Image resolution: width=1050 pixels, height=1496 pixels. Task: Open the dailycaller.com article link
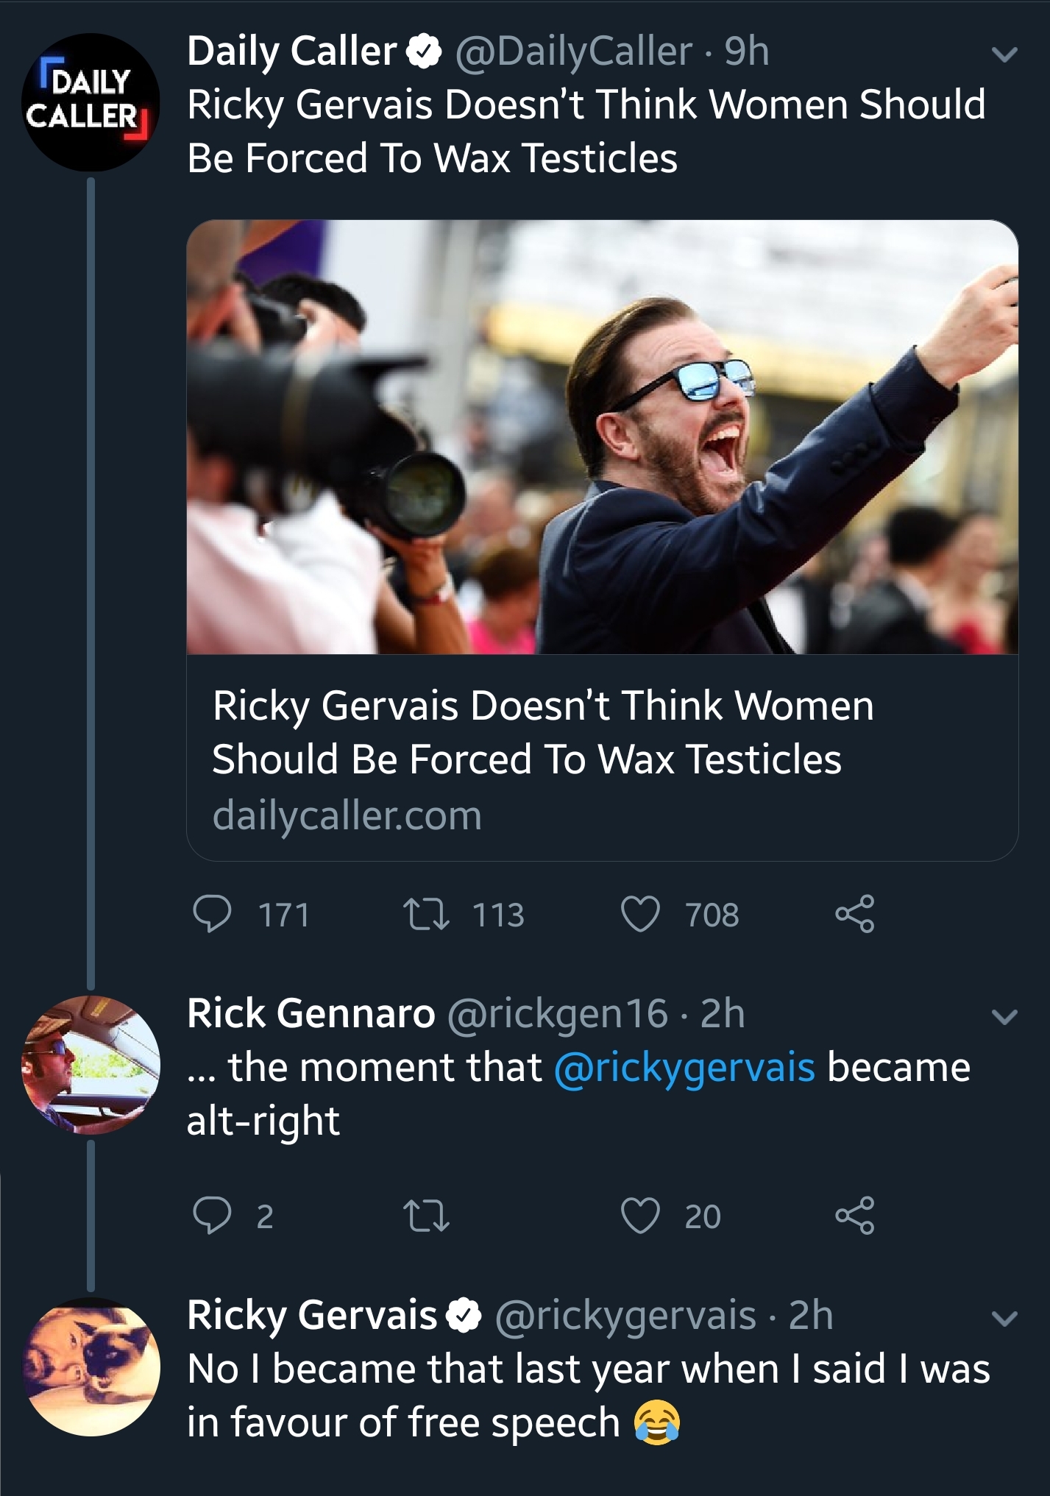[602, 759]
